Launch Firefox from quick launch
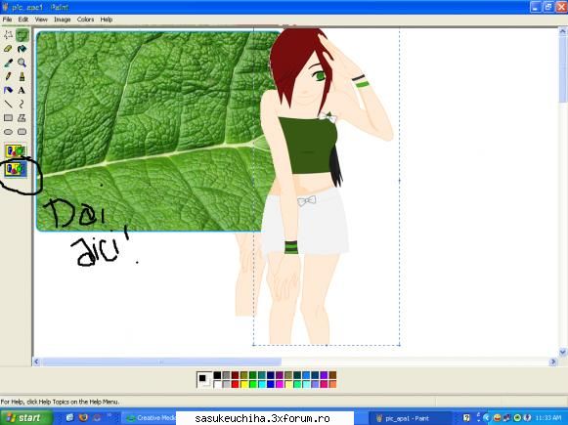 (83, 418)
